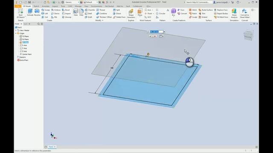273x153 pixels.
Task: Activate the Fillet tool
Action: (81, 12)
